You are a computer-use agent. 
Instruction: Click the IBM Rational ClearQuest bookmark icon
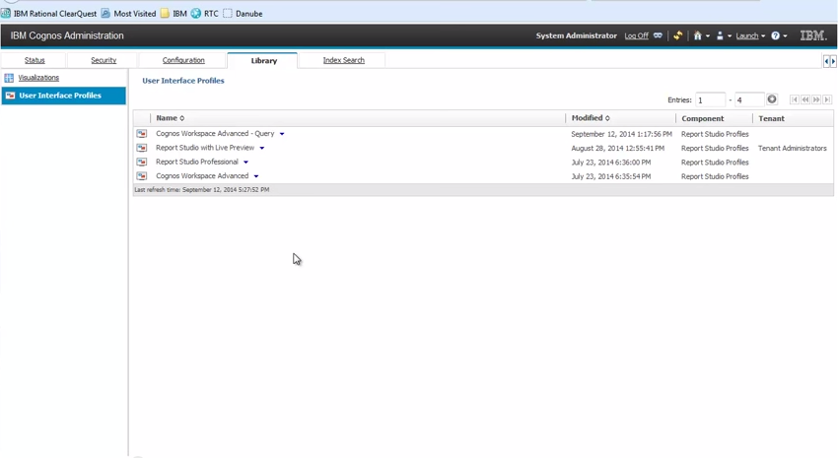click(6, 14)
